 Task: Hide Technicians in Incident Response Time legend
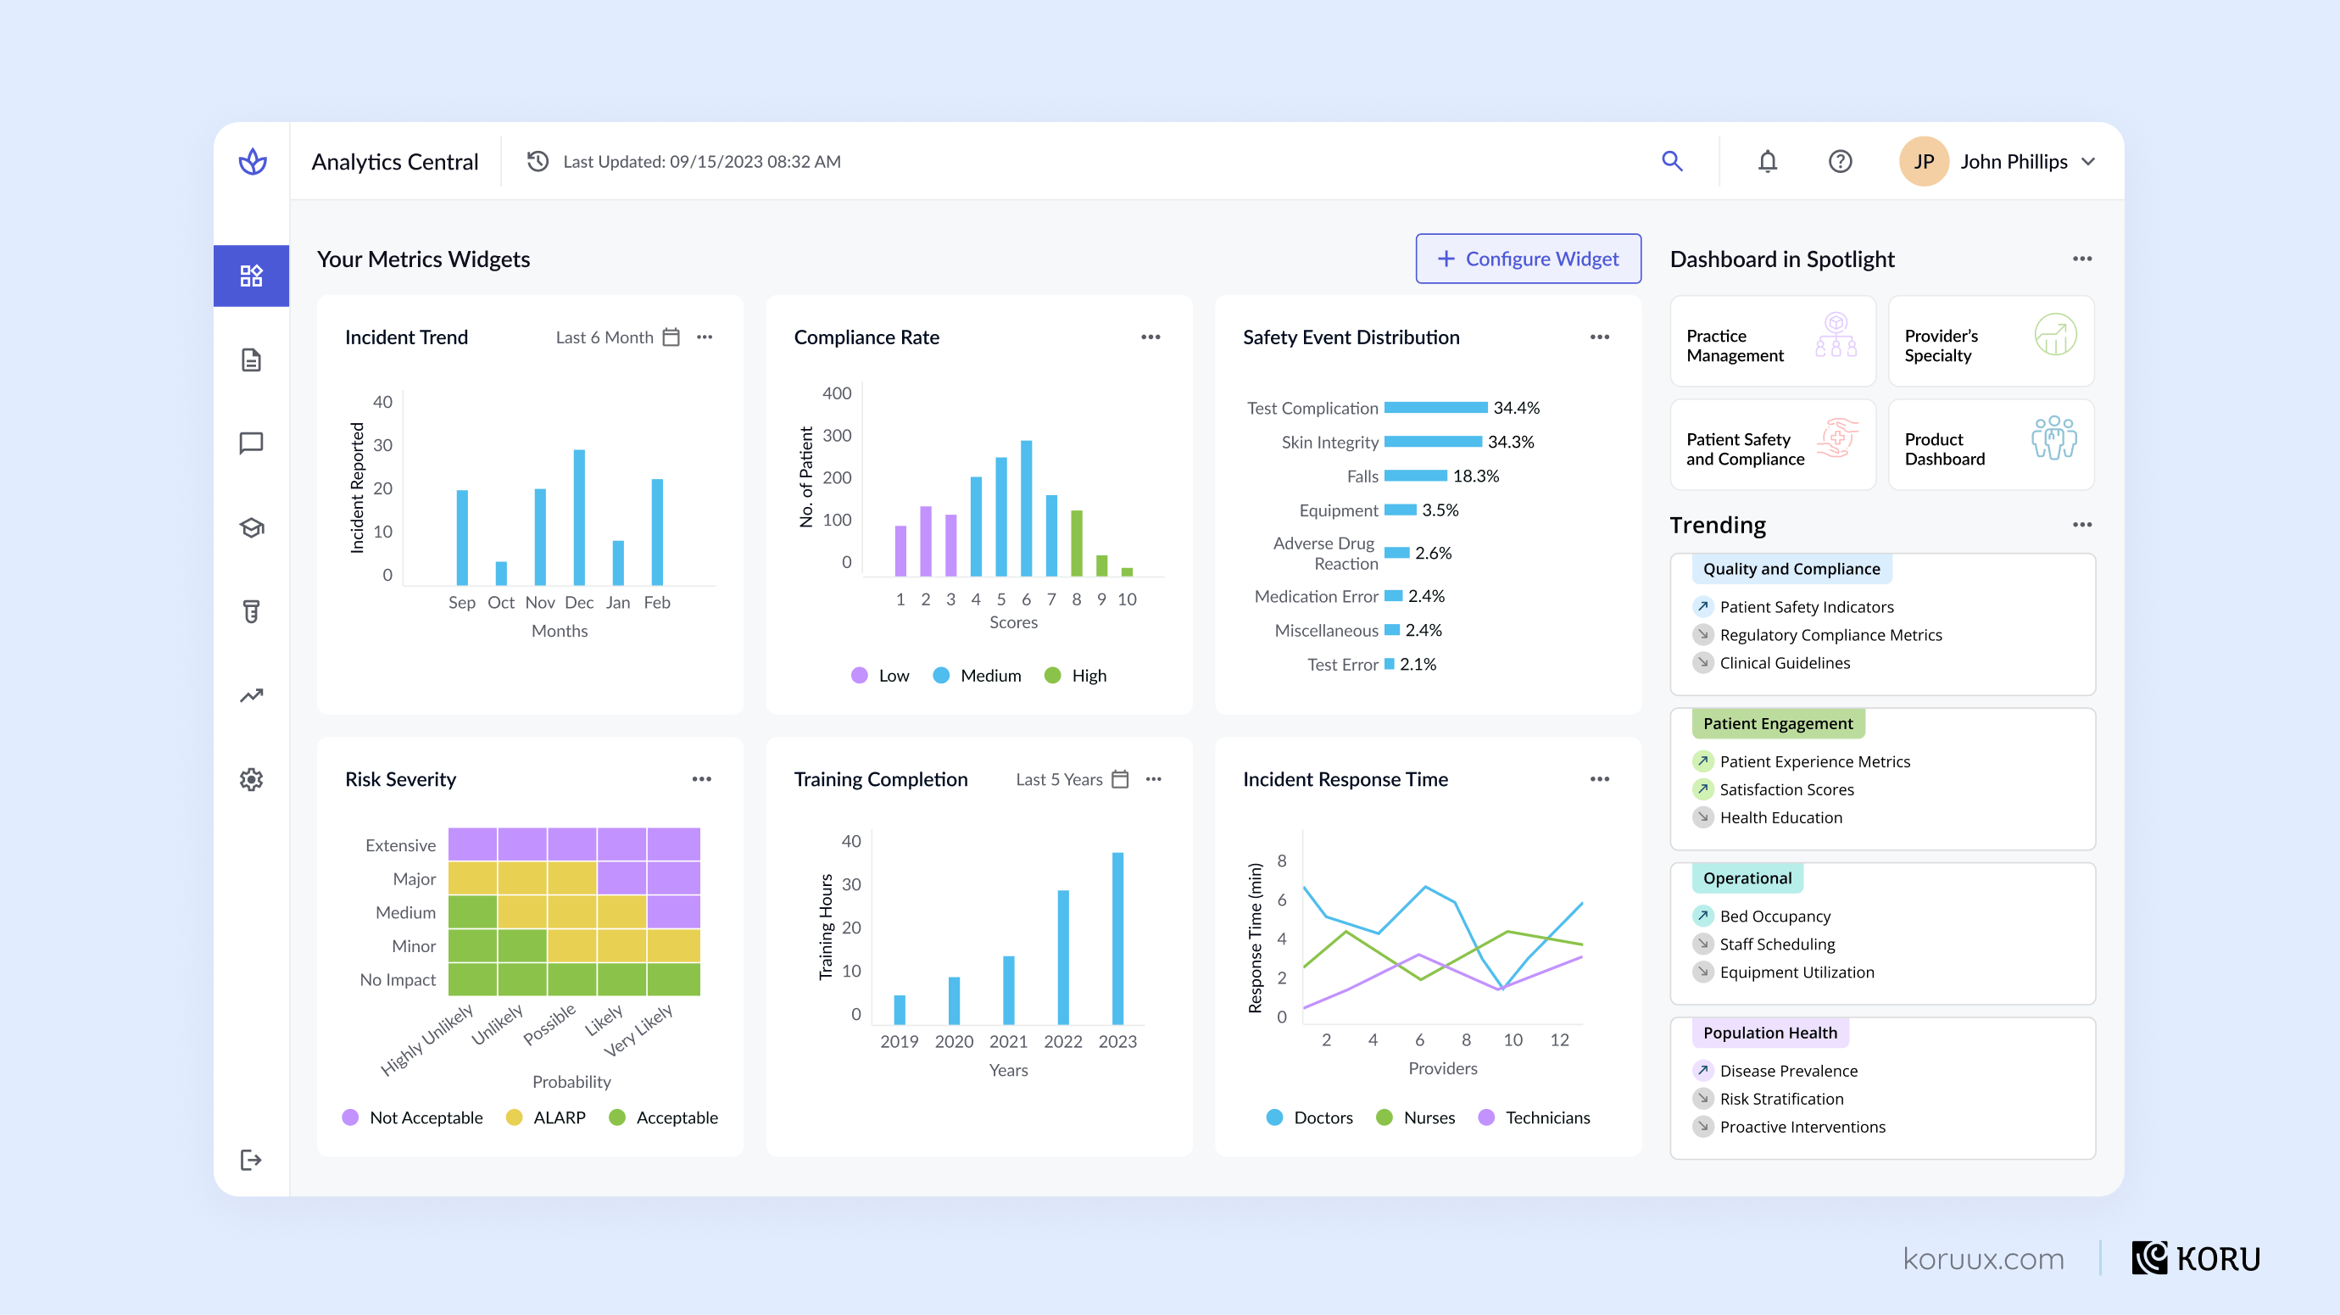pos(1534,1117)
